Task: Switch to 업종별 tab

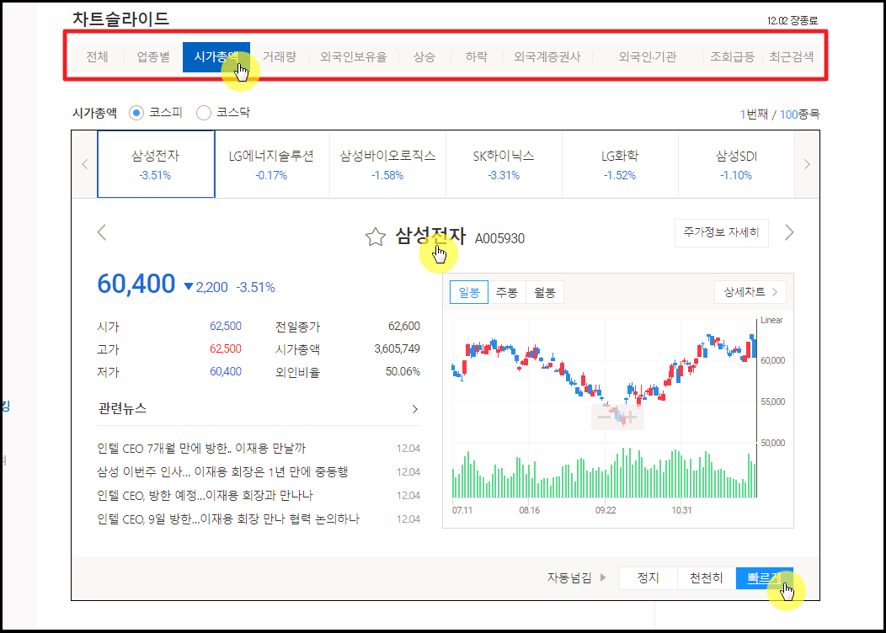Action: [x=153, y=57]
